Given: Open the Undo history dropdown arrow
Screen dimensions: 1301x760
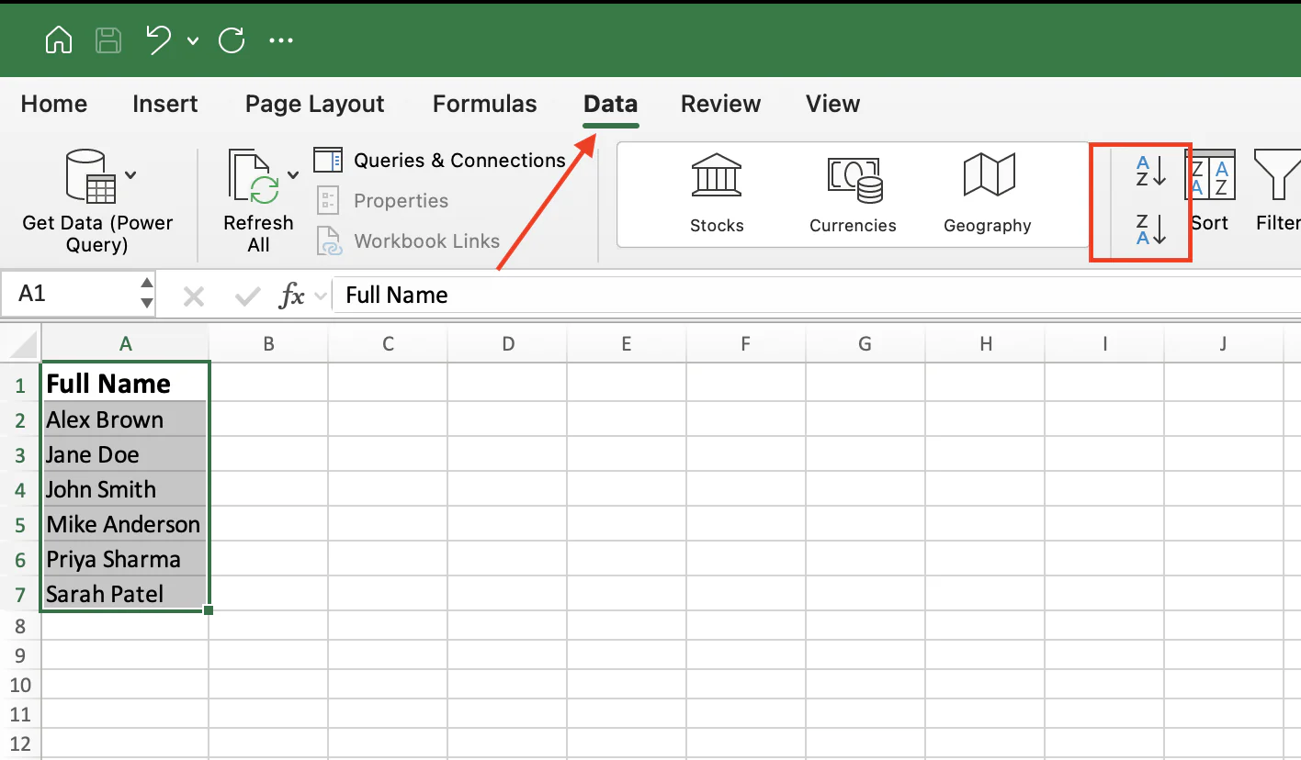Looking at the screenshot, I should (193, 40).
